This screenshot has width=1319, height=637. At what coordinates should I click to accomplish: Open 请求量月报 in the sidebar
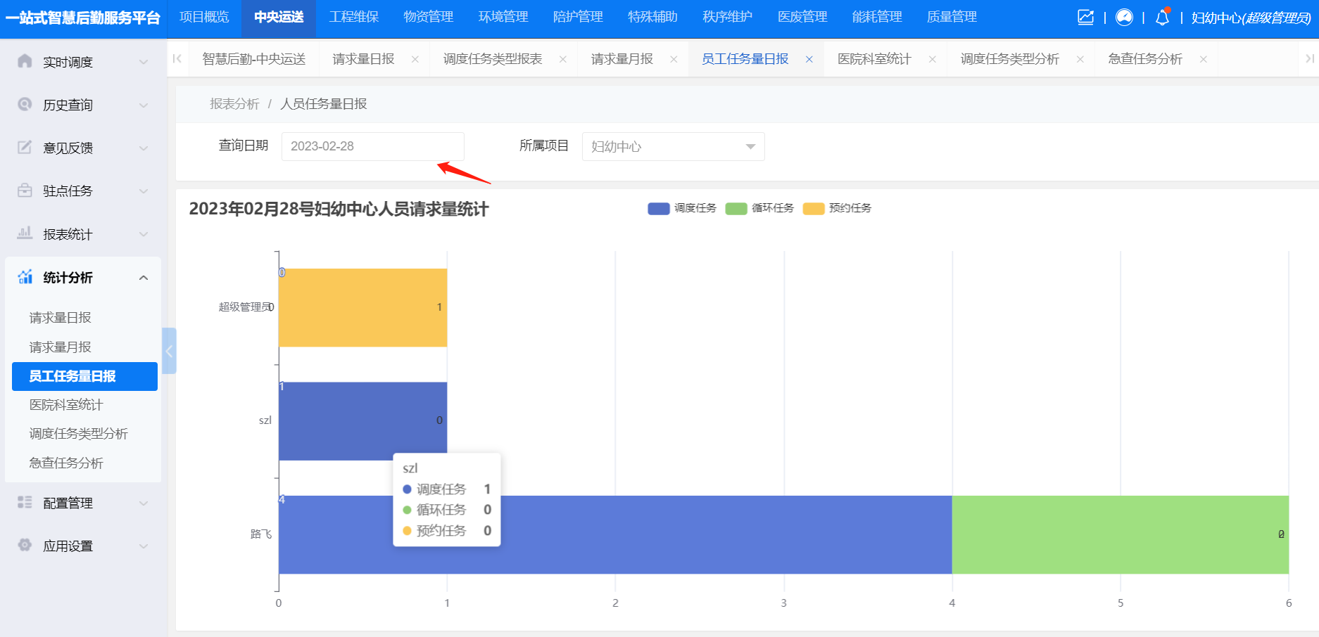tap(60, 347)
